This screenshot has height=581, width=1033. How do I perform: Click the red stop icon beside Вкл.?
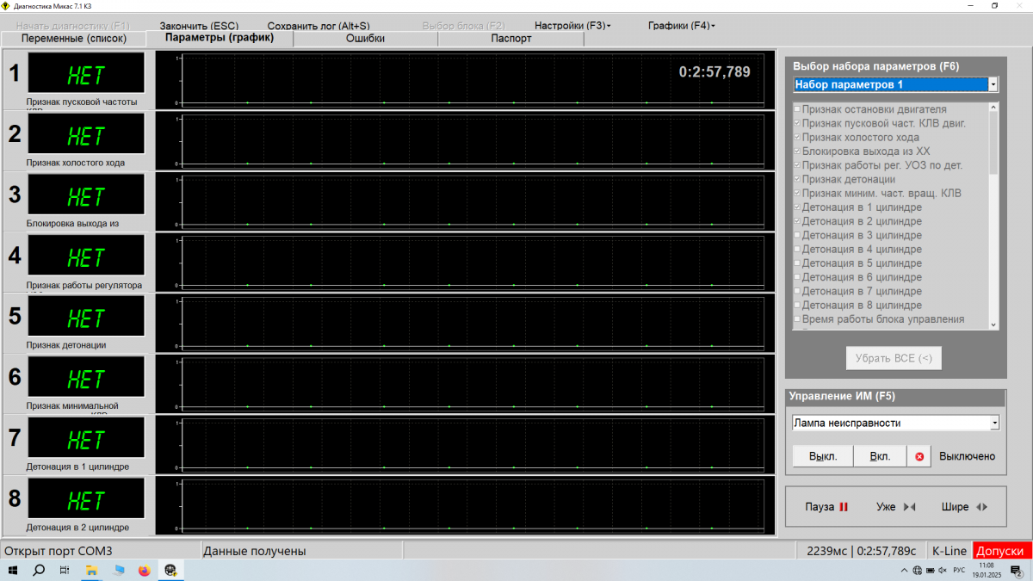tap(919, 456)
